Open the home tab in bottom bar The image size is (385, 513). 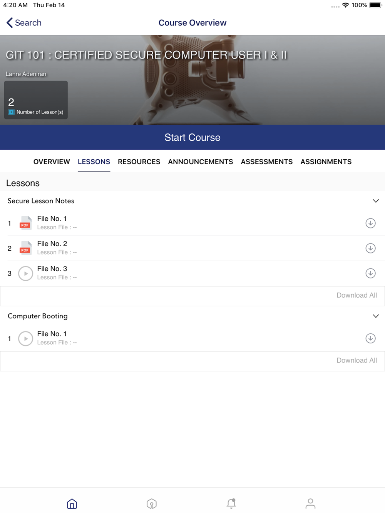coord(72,503)
